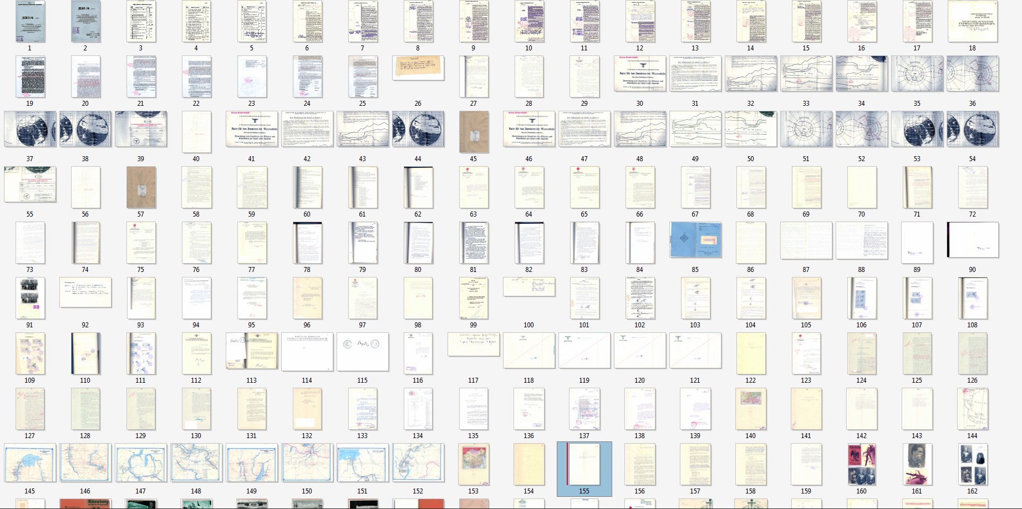Click the two-portrait thumbnail 162
Screen dimensions: 1022x509
pos(972,464)
